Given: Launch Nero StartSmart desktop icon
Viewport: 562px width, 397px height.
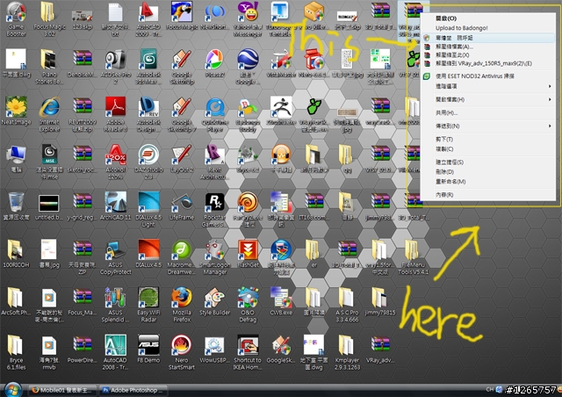Looking at the screenshot, I should (182, 352).
